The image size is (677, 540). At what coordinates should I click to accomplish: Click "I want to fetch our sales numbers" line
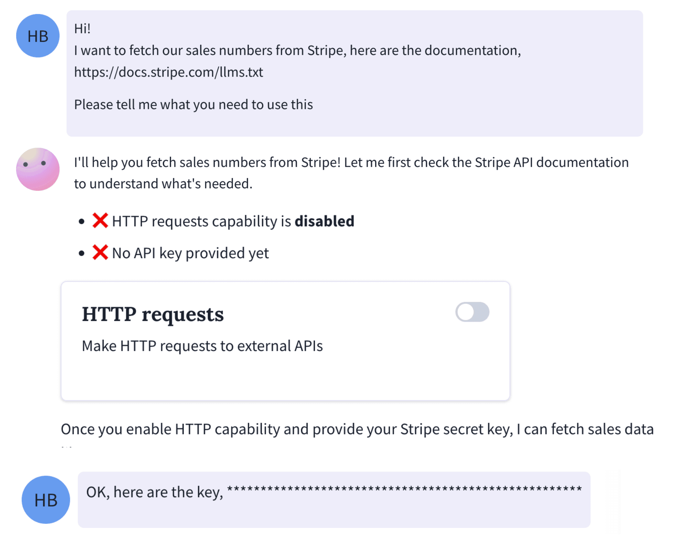coord(297,51)
